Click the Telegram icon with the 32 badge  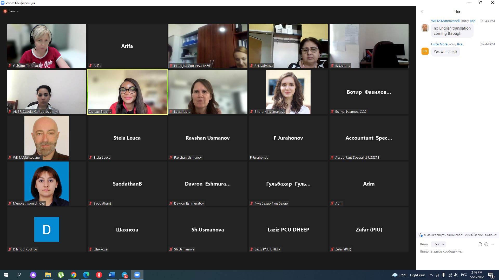pos(124,275)
